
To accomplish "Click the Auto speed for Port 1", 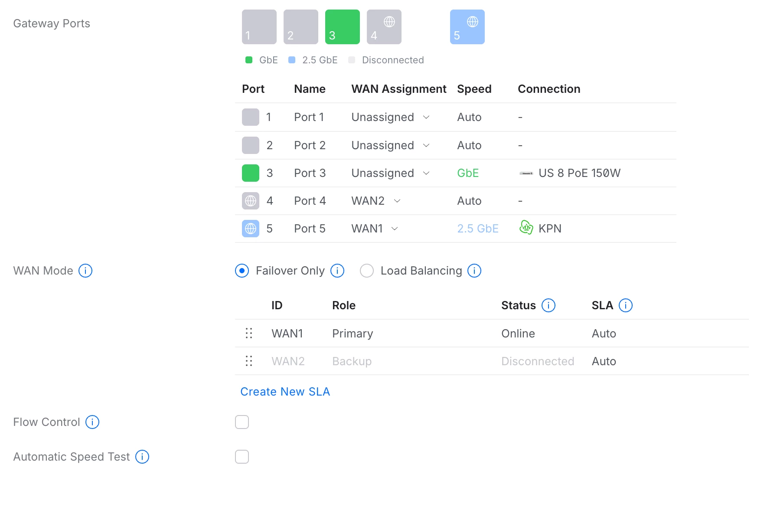I will pyautogui.click(x=469, y=117).
